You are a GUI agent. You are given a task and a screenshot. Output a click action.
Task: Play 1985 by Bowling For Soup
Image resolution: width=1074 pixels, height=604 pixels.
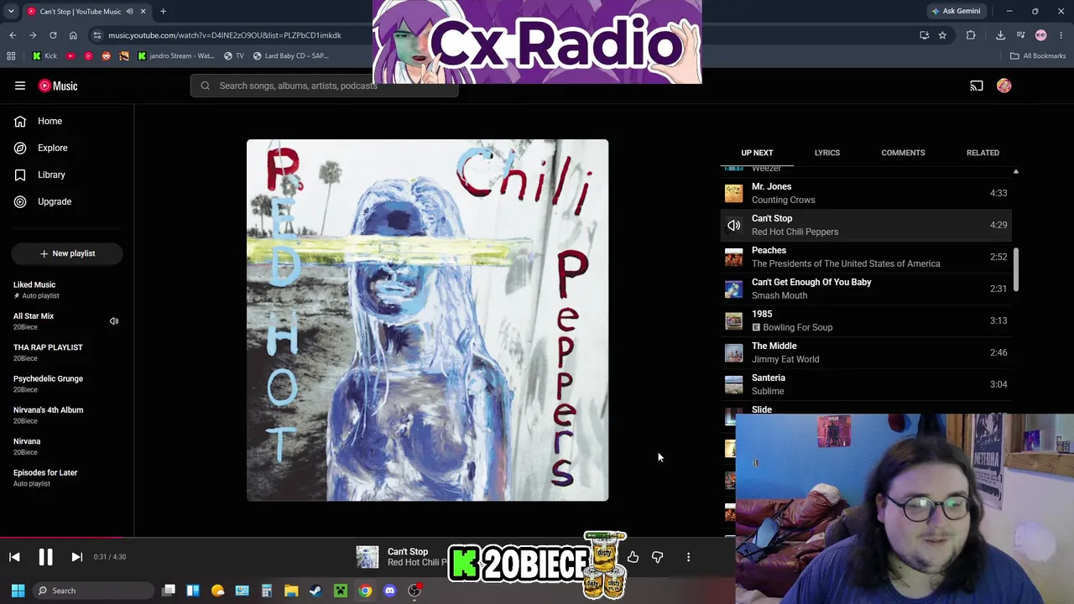(x=866, y=320)
